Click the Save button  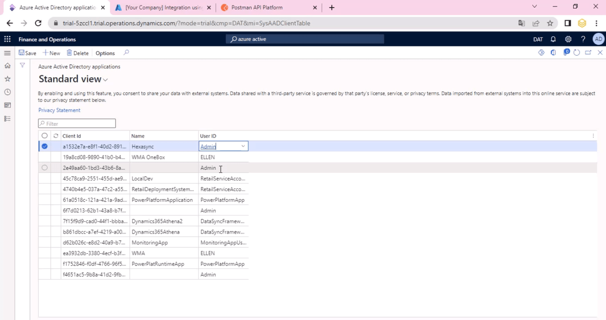(x=27, y=53)
